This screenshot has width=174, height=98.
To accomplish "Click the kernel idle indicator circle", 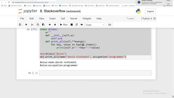I will point(154,19).
